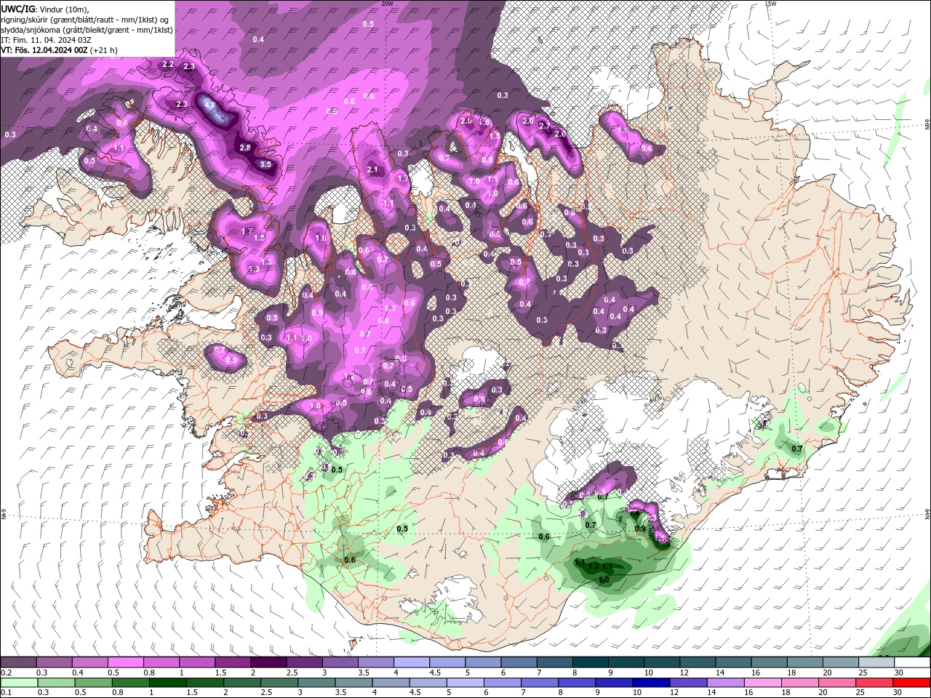Screen dimensions: 931x698
Task: Pick the medium green 0.5 rain scale swatch
Action: (x=94, y=683)
